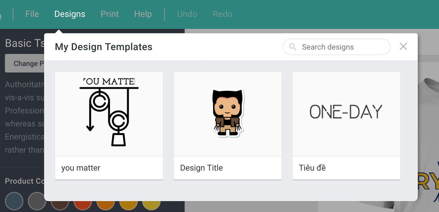Viewport: 439px width, 212px height.
Task: Select the gray product color swatch
Action: tap(36, 201)
